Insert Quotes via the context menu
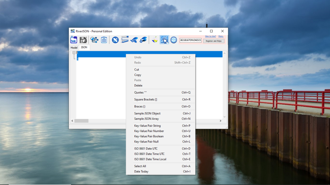The width and height of the screenshot is (330, 185). tap(161, 92)
